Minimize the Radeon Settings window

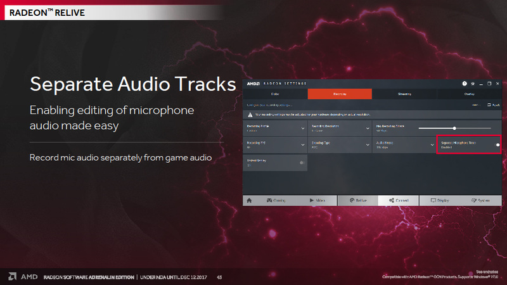[481, 84]
